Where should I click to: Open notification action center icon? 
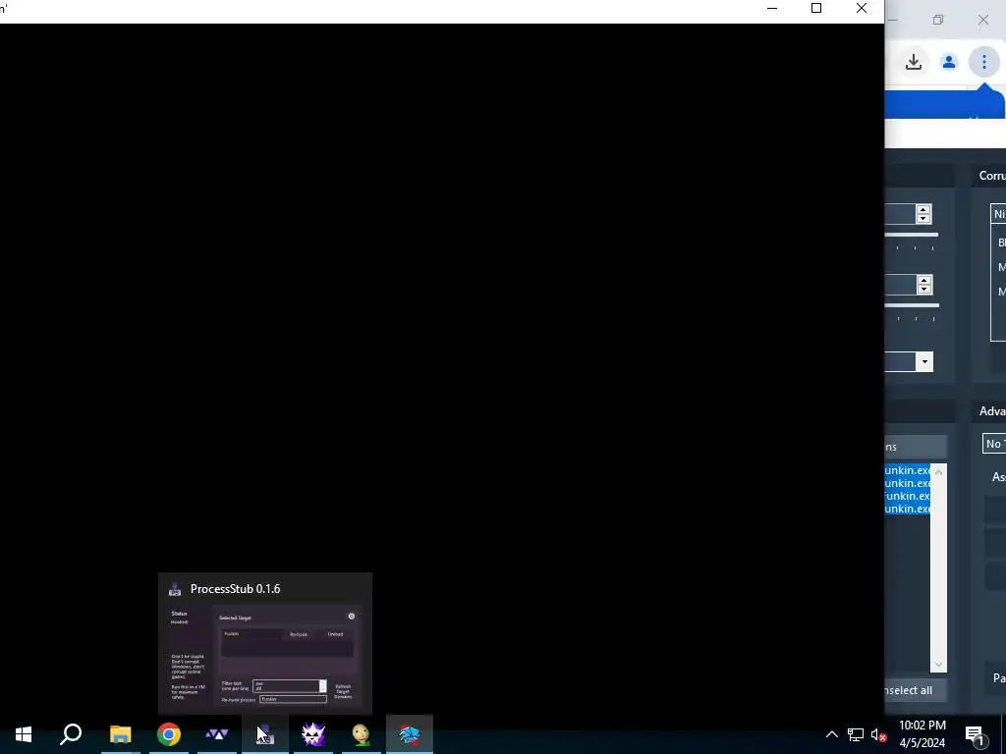pyautogui.click(x=975, y=735)
